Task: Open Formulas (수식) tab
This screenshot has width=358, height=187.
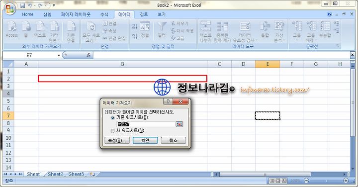Action: pyautogui.click(x=104, y=14)
